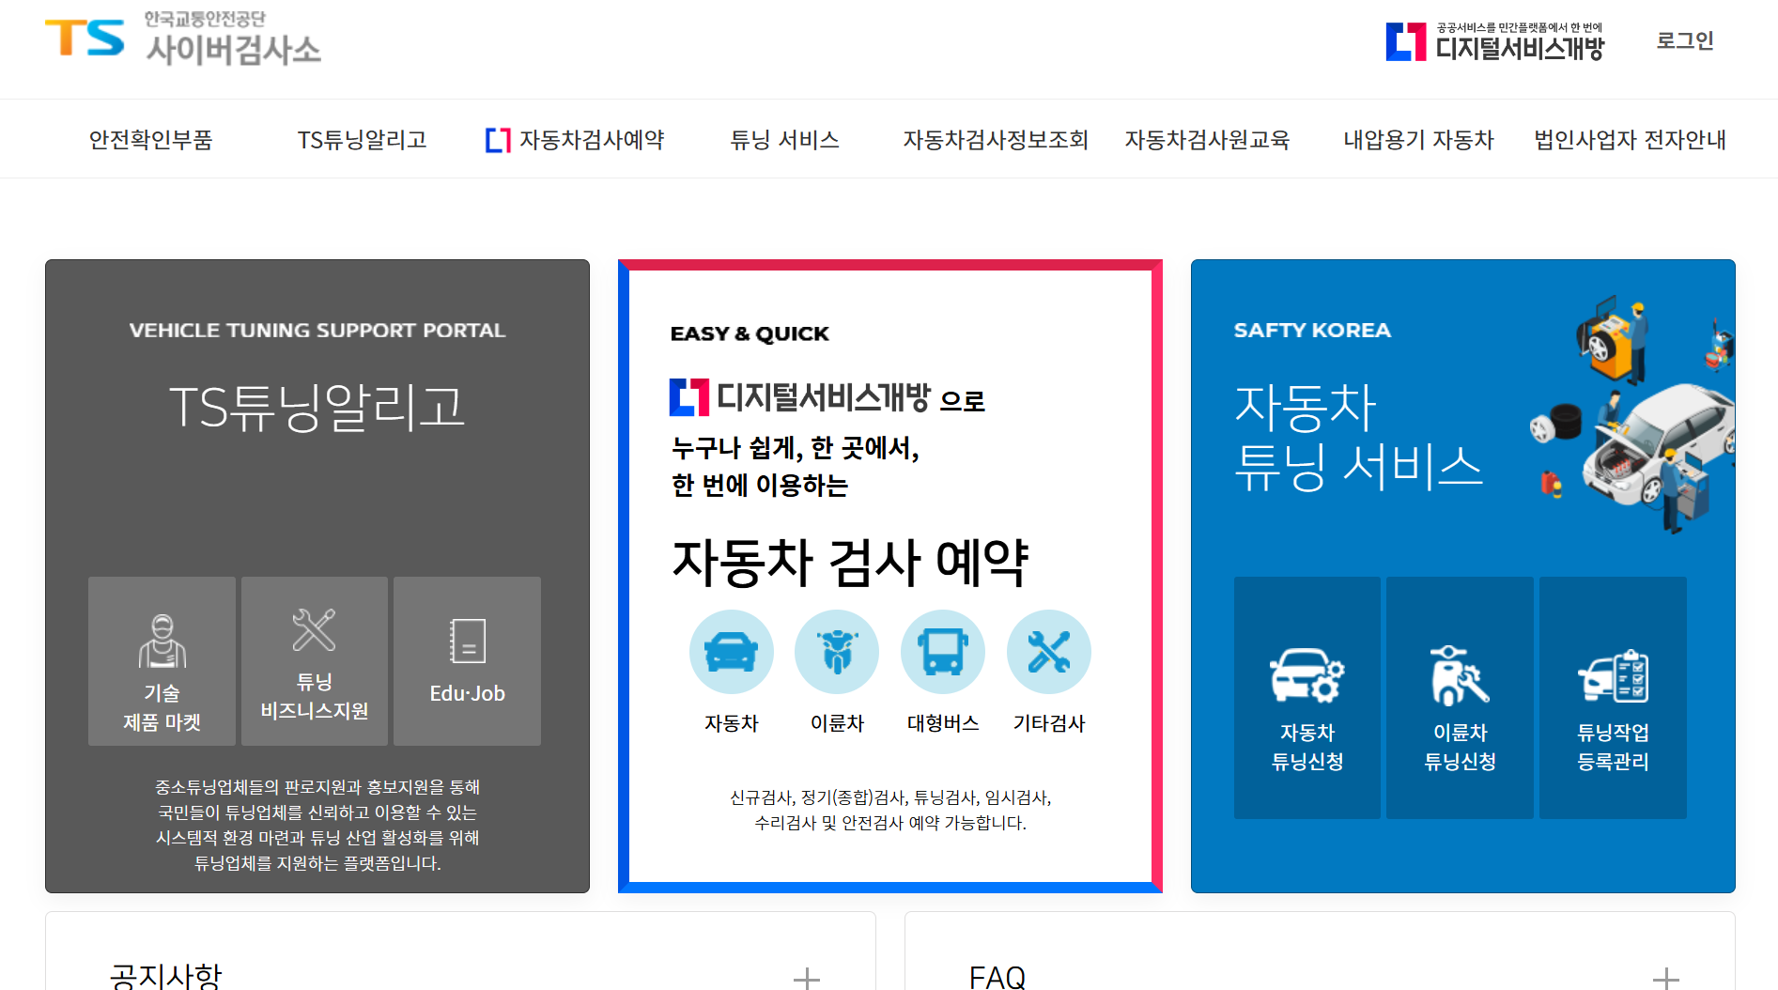
Task: Open 기술 제품 마켓 via its mechanic icon
Action: 162,639
